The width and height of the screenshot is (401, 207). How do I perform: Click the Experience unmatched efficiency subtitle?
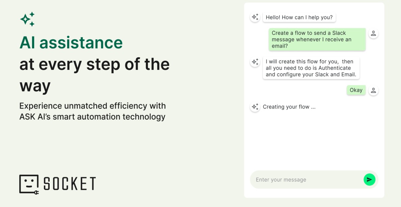pos(92,111)
